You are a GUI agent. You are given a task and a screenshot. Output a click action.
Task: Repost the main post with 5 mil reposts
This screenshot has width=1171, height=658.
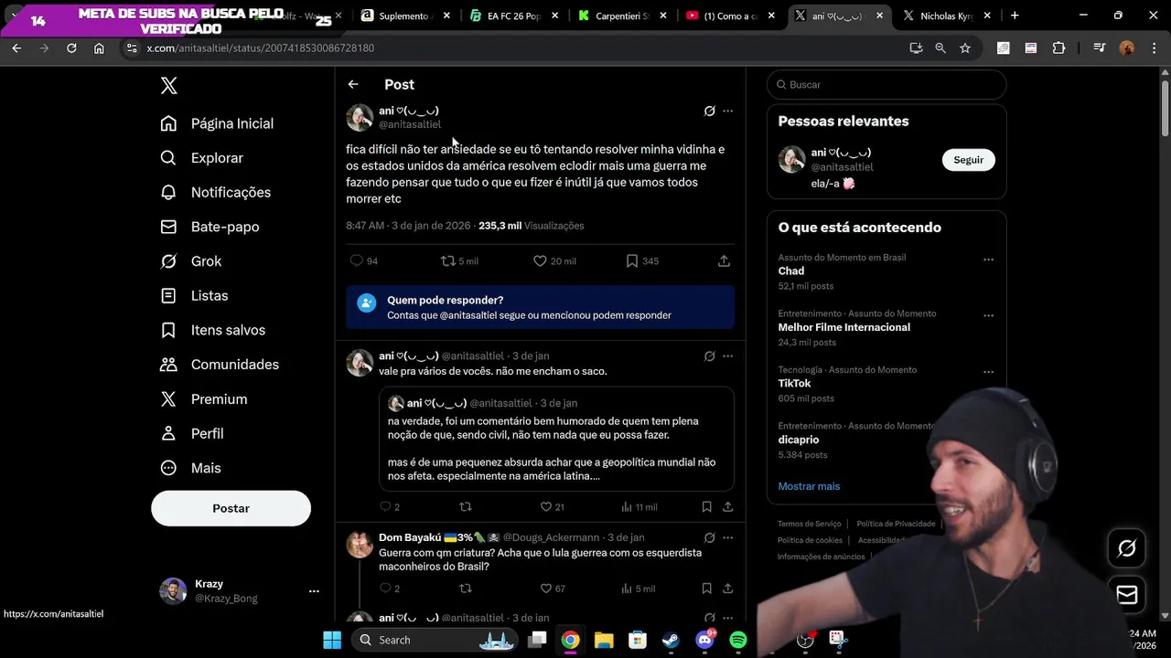pyautogui.click(x=459, y=261)
